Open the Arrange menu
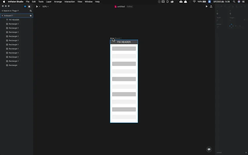248x155 pixels. pos(58,2)
